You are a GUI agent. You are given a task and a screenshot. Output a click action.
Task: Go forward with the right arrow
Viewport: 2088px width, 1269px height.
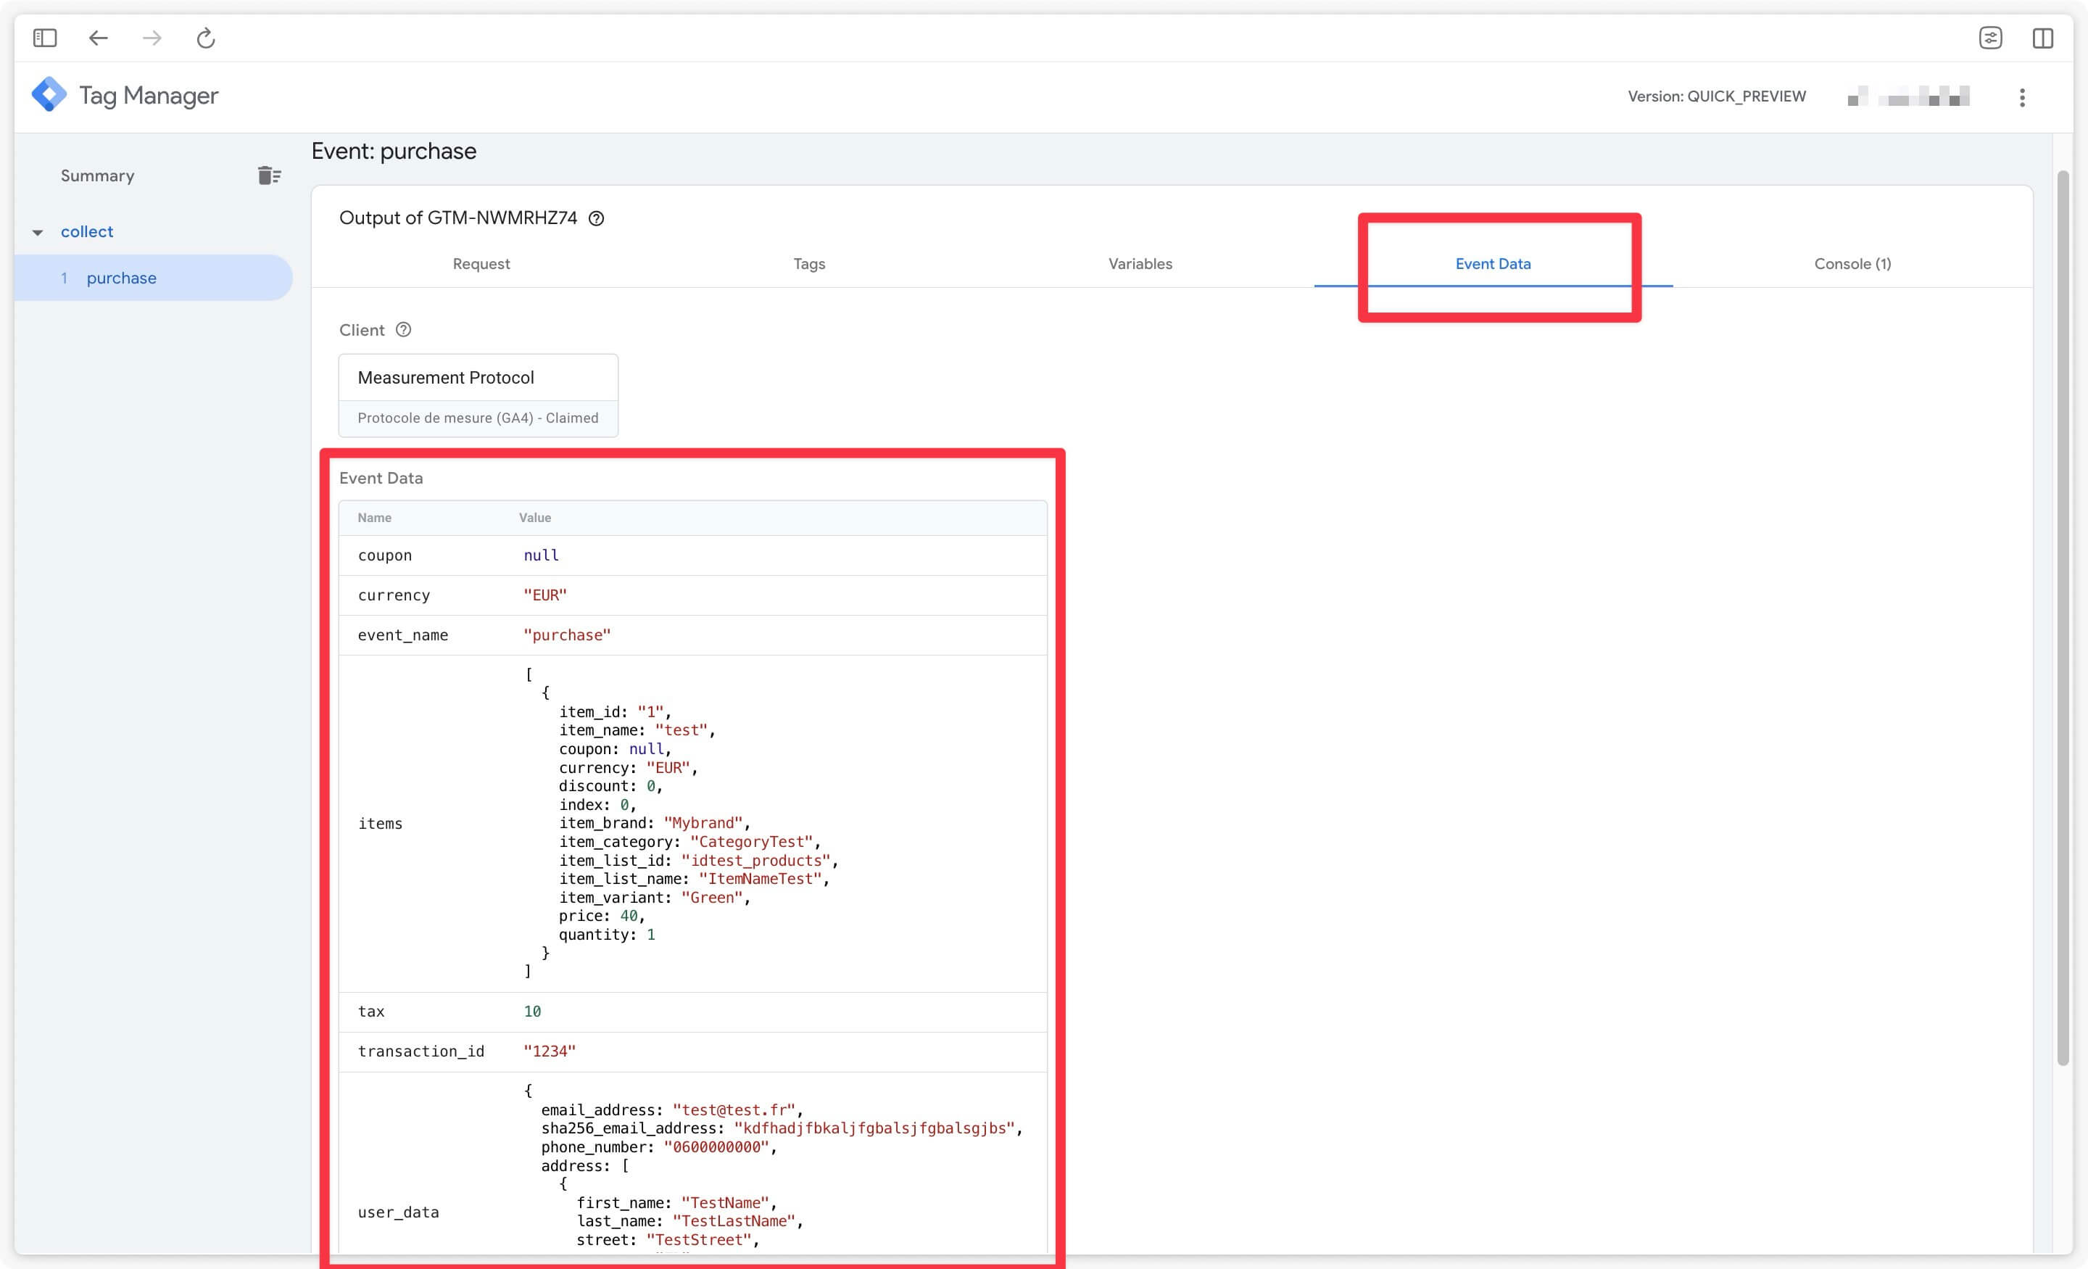click(152, 38)
